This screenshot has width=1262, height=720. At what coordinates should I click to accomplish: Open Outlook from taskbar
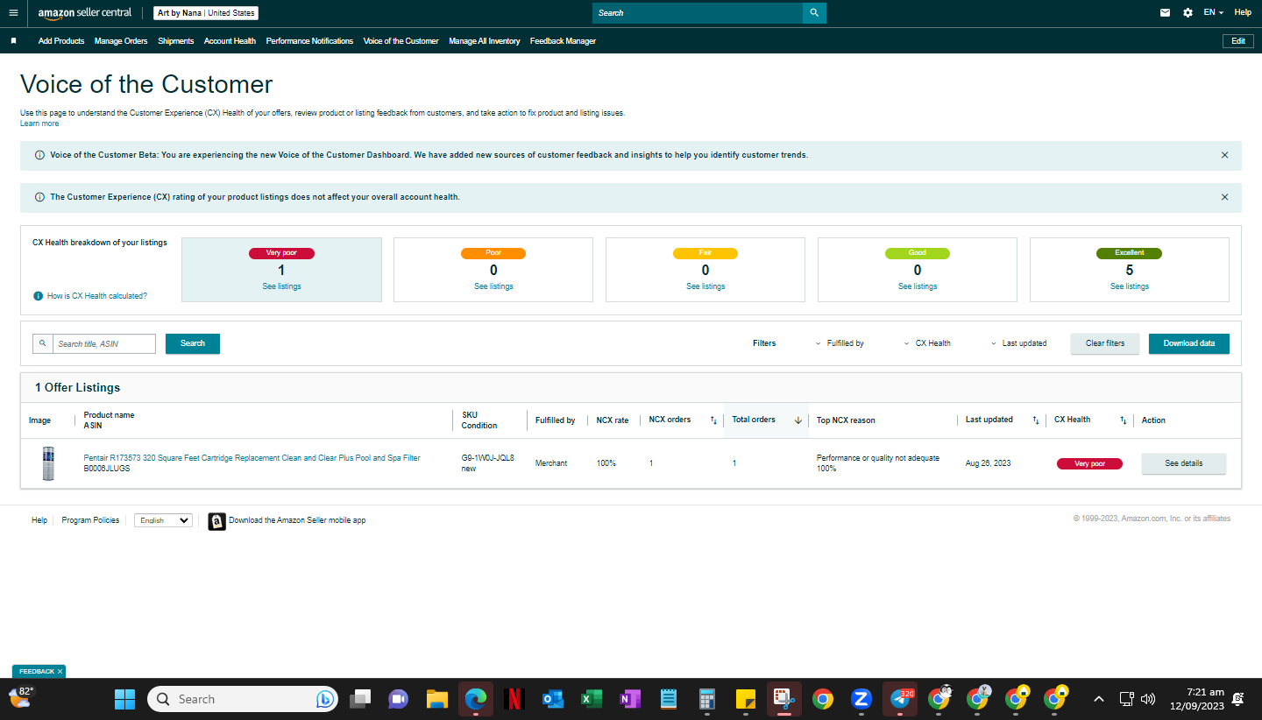553,699
